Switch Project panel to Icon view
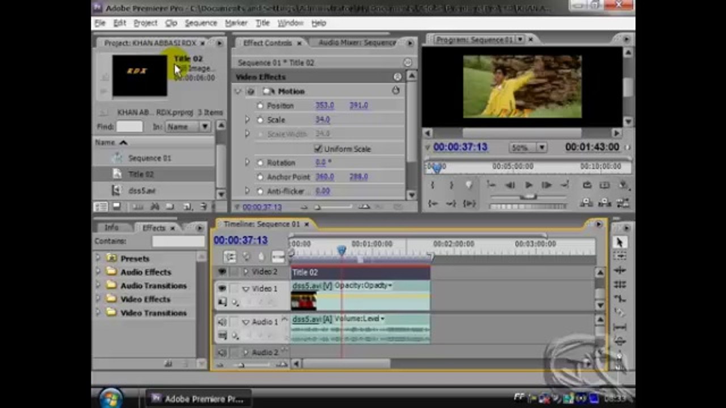 click(116, 207)
